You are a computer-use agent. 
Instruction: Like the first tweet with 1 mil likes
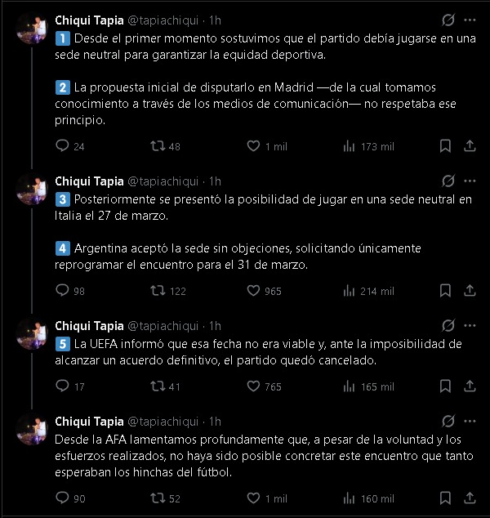(252, 146)
